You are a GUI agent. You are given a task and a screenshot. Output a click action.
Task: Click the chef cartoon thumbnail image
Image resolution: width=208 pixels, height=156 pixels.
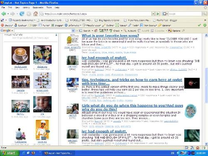pos(42,130)
